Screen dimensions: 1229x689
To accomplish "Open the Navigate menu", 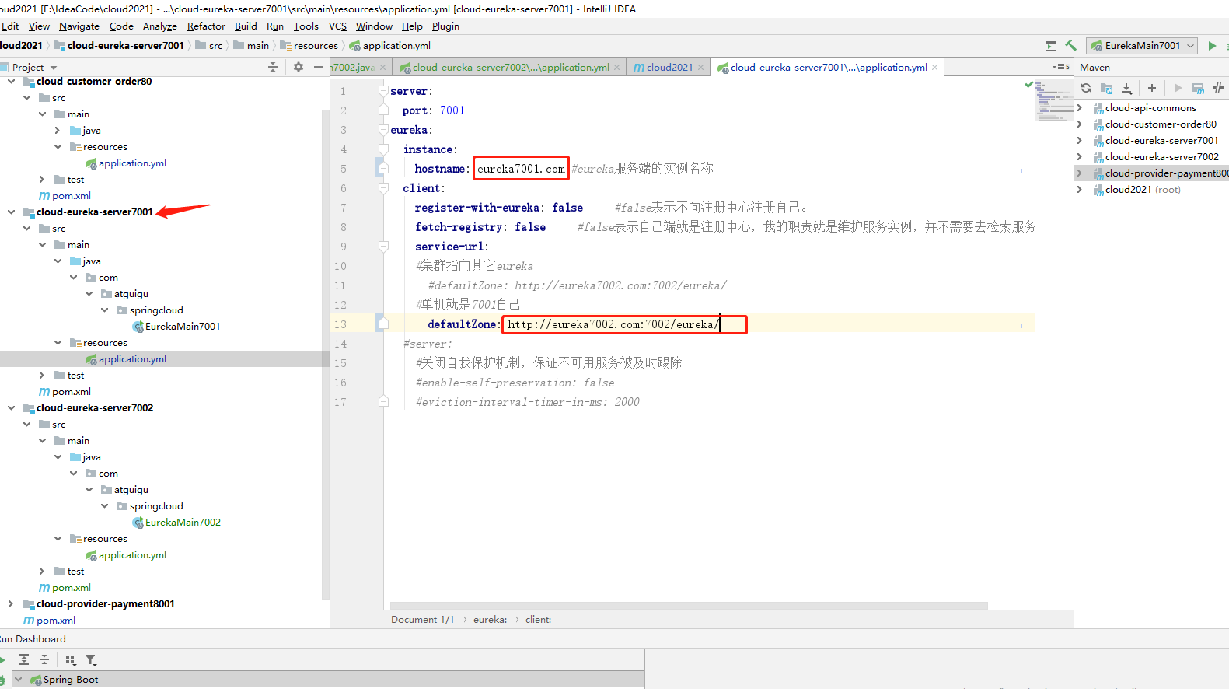I will pos(79,26).
